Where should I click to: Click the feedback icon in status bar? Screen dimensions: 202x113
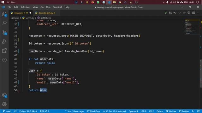tap(193, 111)
